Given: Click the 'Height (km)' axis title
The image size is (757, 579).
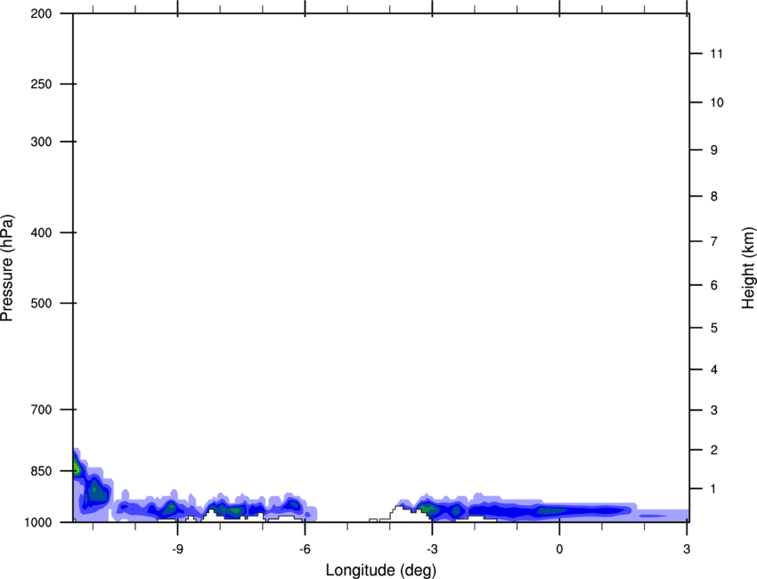Looking at the screenshot, I should (748, 267).
